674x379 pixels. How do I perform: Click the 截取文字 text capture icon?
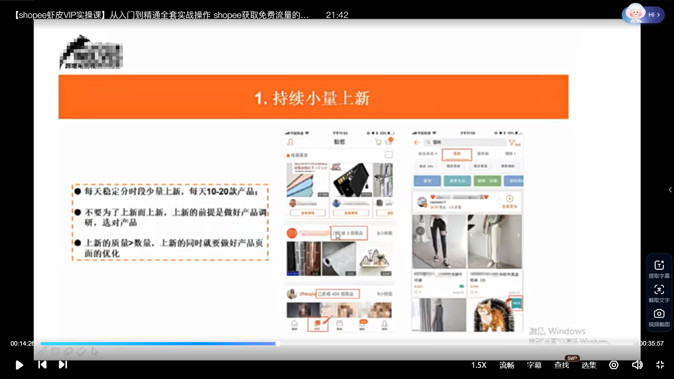659,293
